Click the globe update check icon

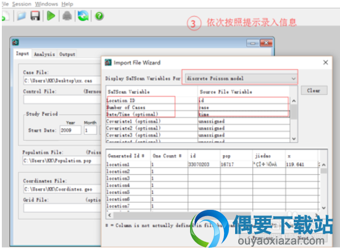click(x=83, y=16)
